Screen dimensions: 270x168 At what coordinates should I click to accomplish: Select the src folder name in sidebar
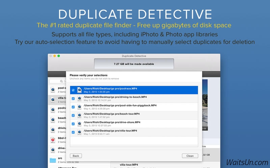[60, 158]
